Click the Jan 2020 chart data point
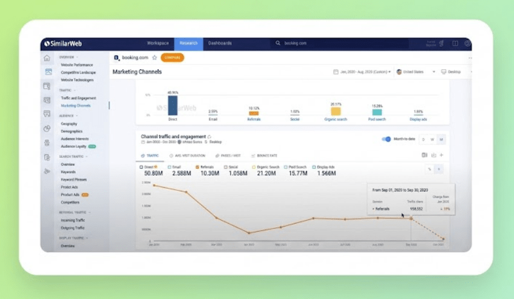The width and height of the screenshot is (514, 299). (x=154, y=185)
